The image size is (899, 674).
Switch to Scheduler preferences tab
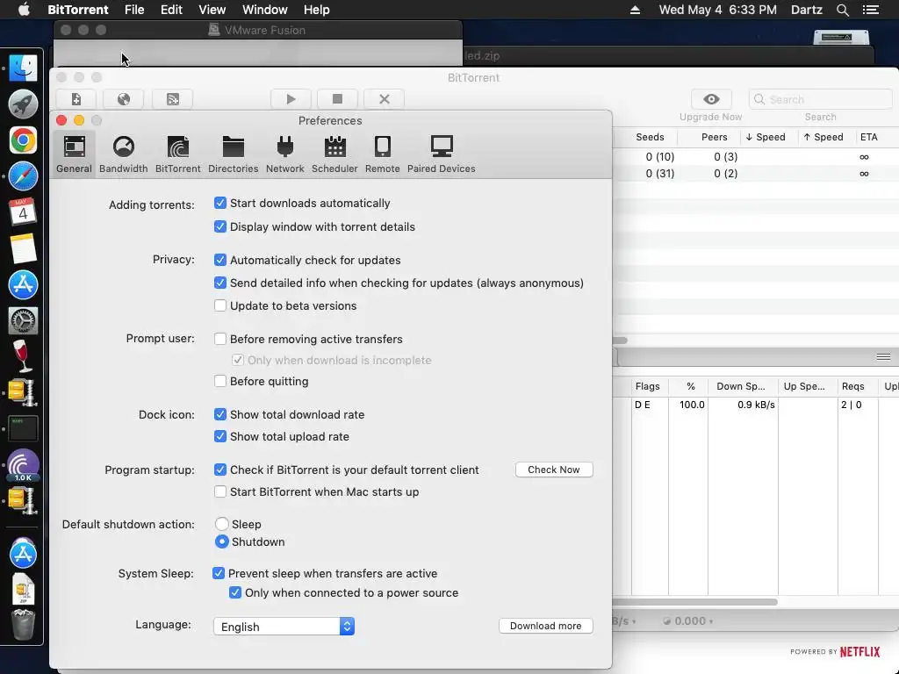click(x=334, y=154)
